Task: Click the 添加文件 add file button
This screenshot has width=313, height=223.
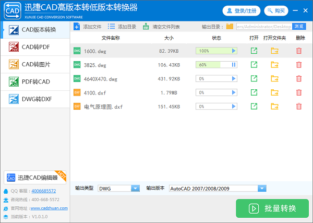Action: pyautogui.click(x=88, y=27)
